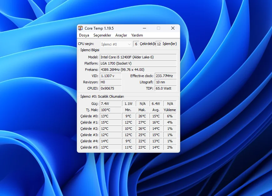
Task: Click Çekirde #3 max temperature 25°C
Action: pos(142,135)
